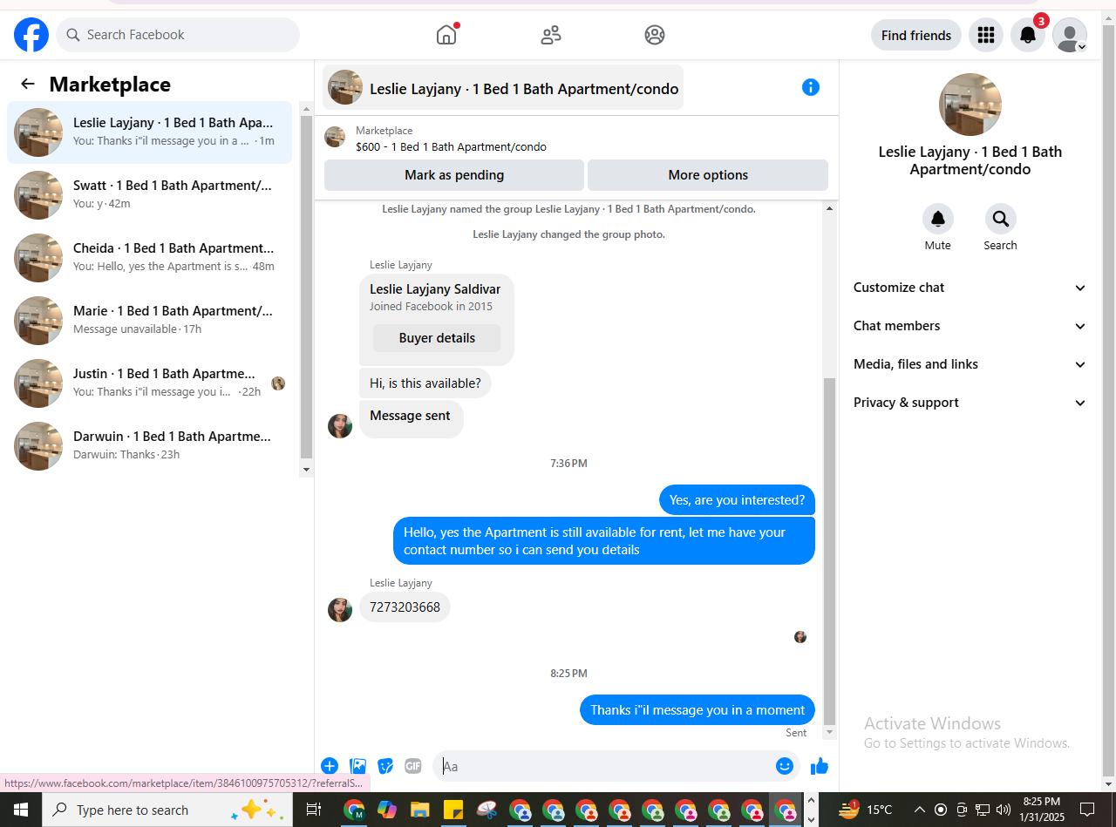Image resolution: width=1116 pixels, height=827 pixels.
Task: Expand Customize chat section
Action: 970,288
